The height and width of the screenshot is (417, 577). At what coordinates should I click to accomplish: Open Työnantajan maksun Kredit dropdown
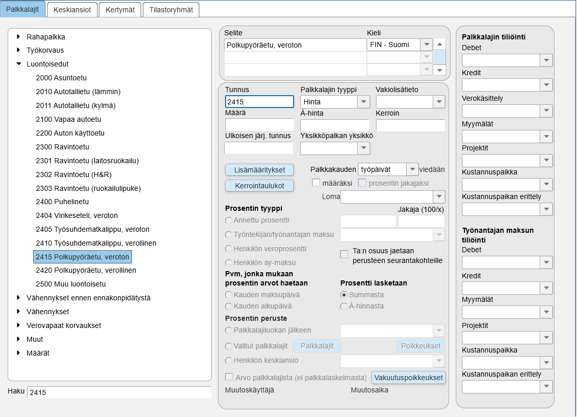(x=546, y=288)
